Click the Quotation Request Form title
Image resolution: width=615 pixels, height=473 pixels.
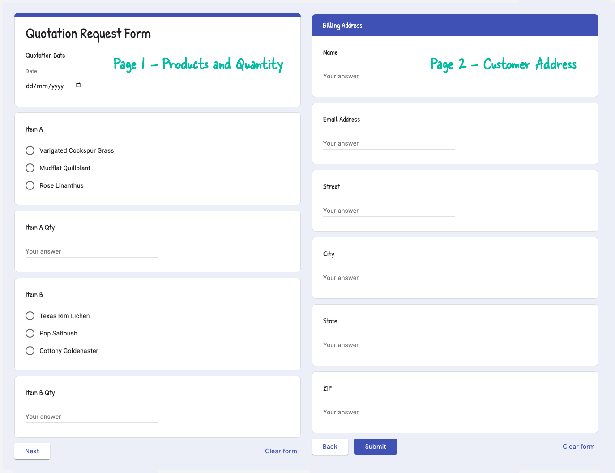pos(88,34)
